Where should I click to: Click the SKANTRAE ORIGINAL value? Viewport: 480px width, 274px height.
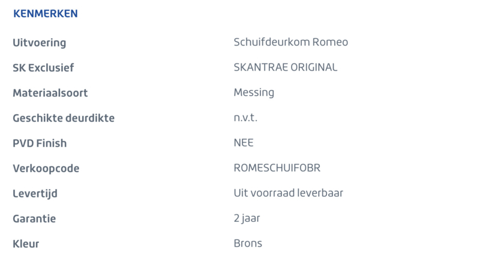click(286, 67)
